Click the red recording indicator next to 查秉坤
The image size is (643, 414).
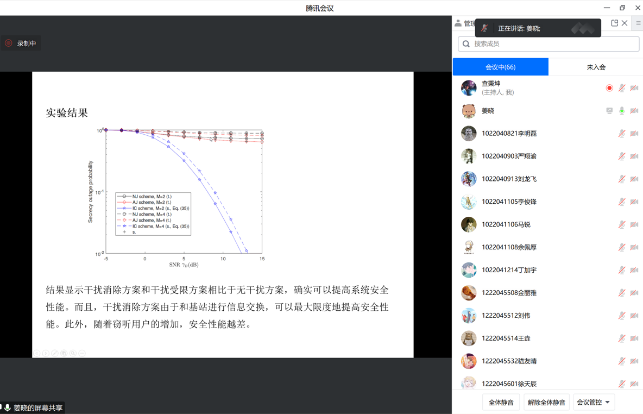click(x=609, y=88)
